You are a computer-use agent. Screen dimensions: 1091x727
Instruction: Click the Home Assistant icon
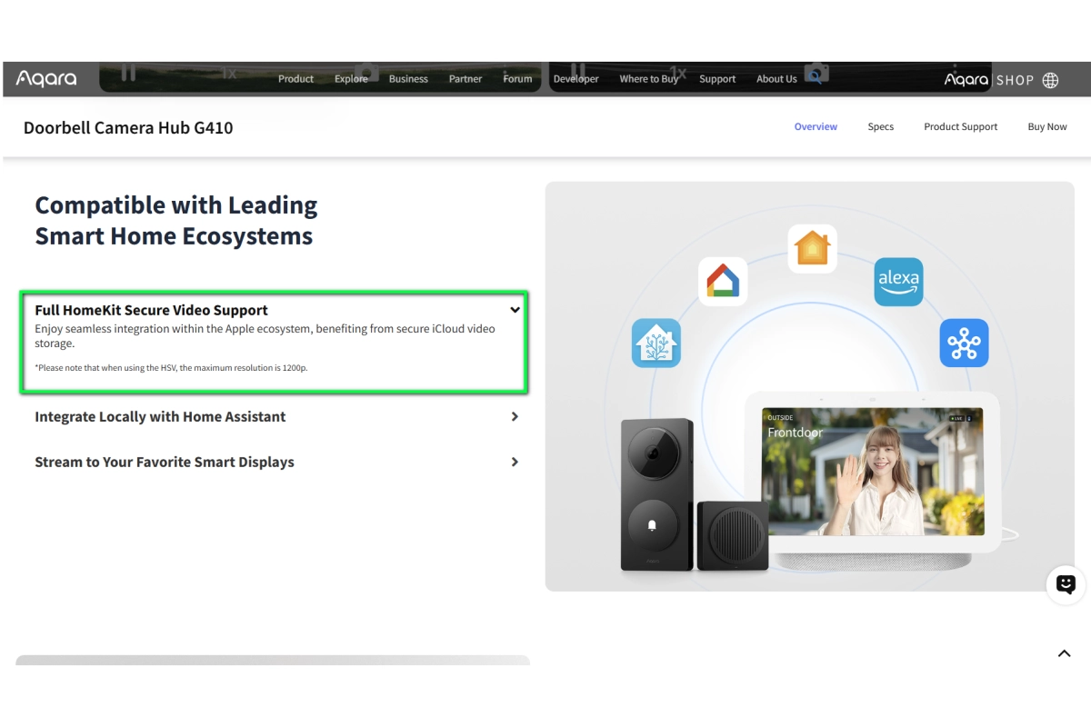click(x=656, y=343)
